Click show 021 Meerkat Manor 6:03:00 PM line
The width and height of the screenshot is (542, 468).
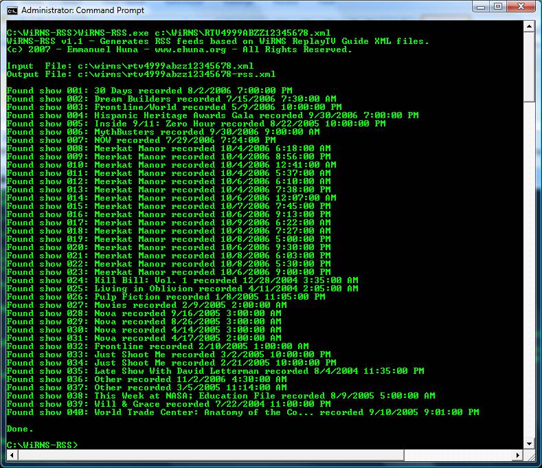pos(169,256)
